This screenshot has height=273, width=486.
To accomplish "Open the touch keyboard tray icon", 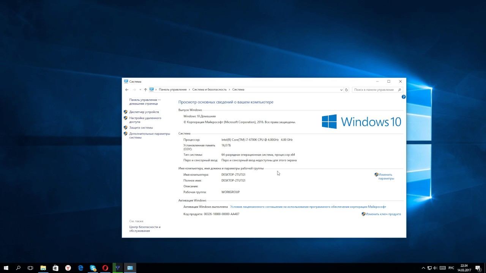I will (443, 268).
